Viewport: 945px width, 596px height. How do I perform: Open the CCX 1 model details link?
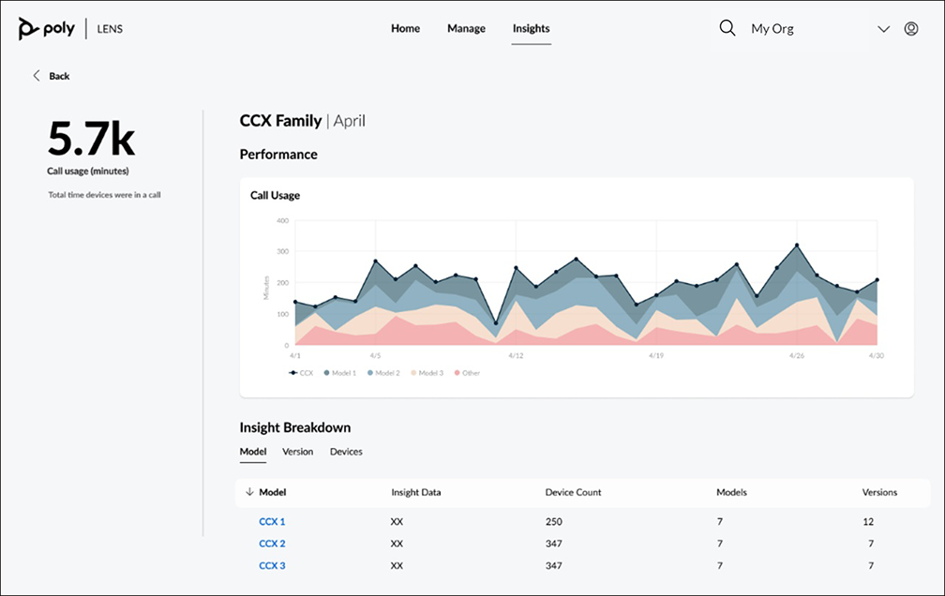(272, 521)
